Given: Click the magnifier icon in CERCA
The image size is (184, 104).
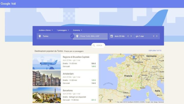Looking at the screenshot, I should (x=94, y=45).
